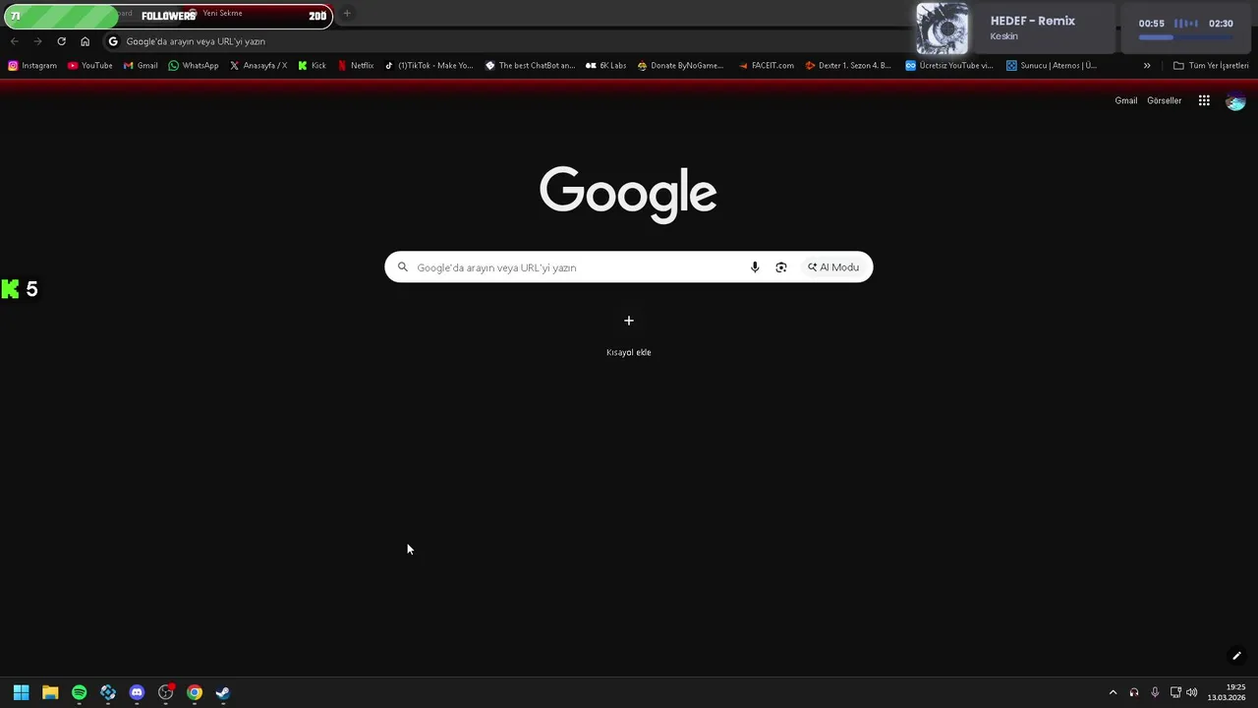This screenshot has height=708, width=1258.
Task: Open the Google account profile avatar
Action: [1235, 101]
